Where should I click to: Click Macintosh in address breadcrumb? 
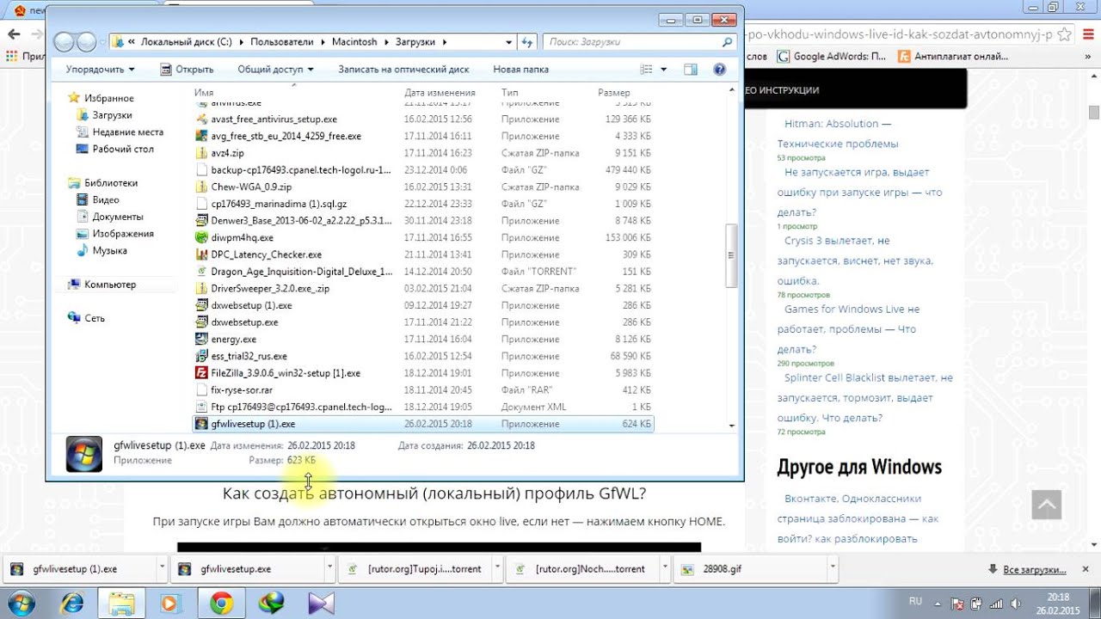354,41
